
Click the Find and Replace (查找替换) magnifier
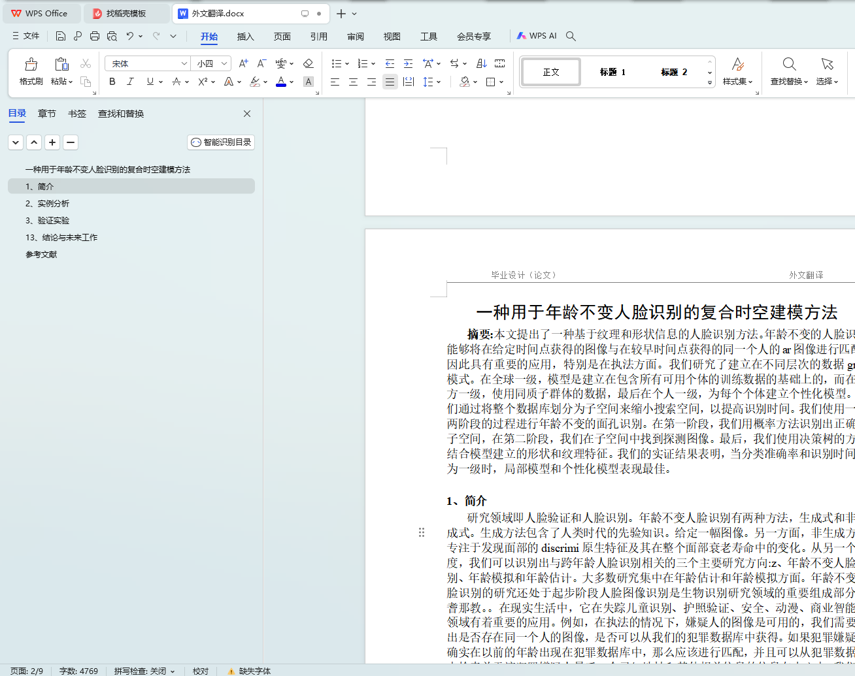coord(789,64)
